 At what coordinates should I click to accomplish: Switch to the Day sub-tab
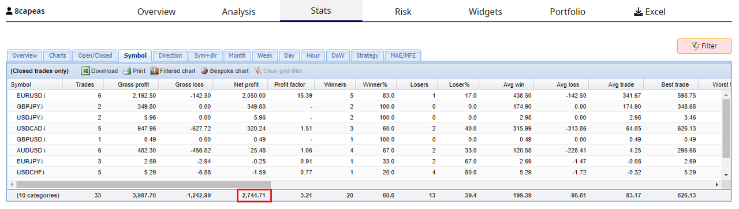click(289, 55)
